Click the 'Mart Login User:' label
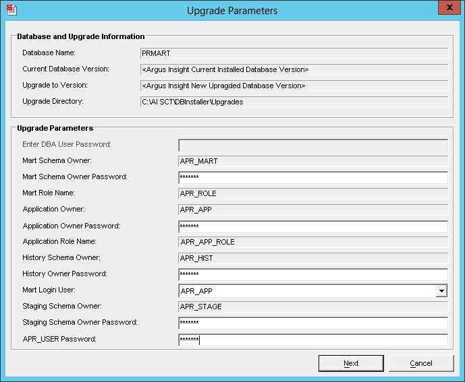The width and height of the screenshot is (465, 382). [49, 290]
